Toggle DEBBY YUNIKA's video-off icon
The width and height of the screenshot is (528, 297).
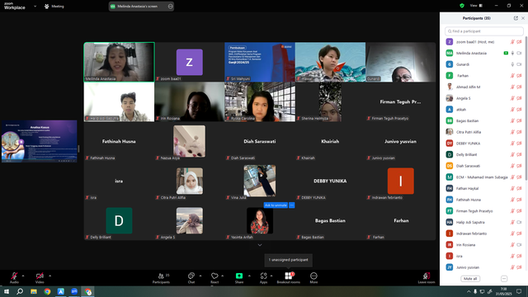(x=519, y=144)
